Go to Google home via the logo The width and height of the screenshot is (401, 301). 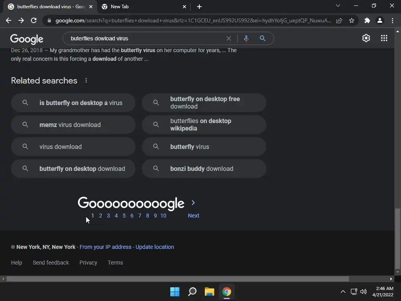(x=27, y=39)
